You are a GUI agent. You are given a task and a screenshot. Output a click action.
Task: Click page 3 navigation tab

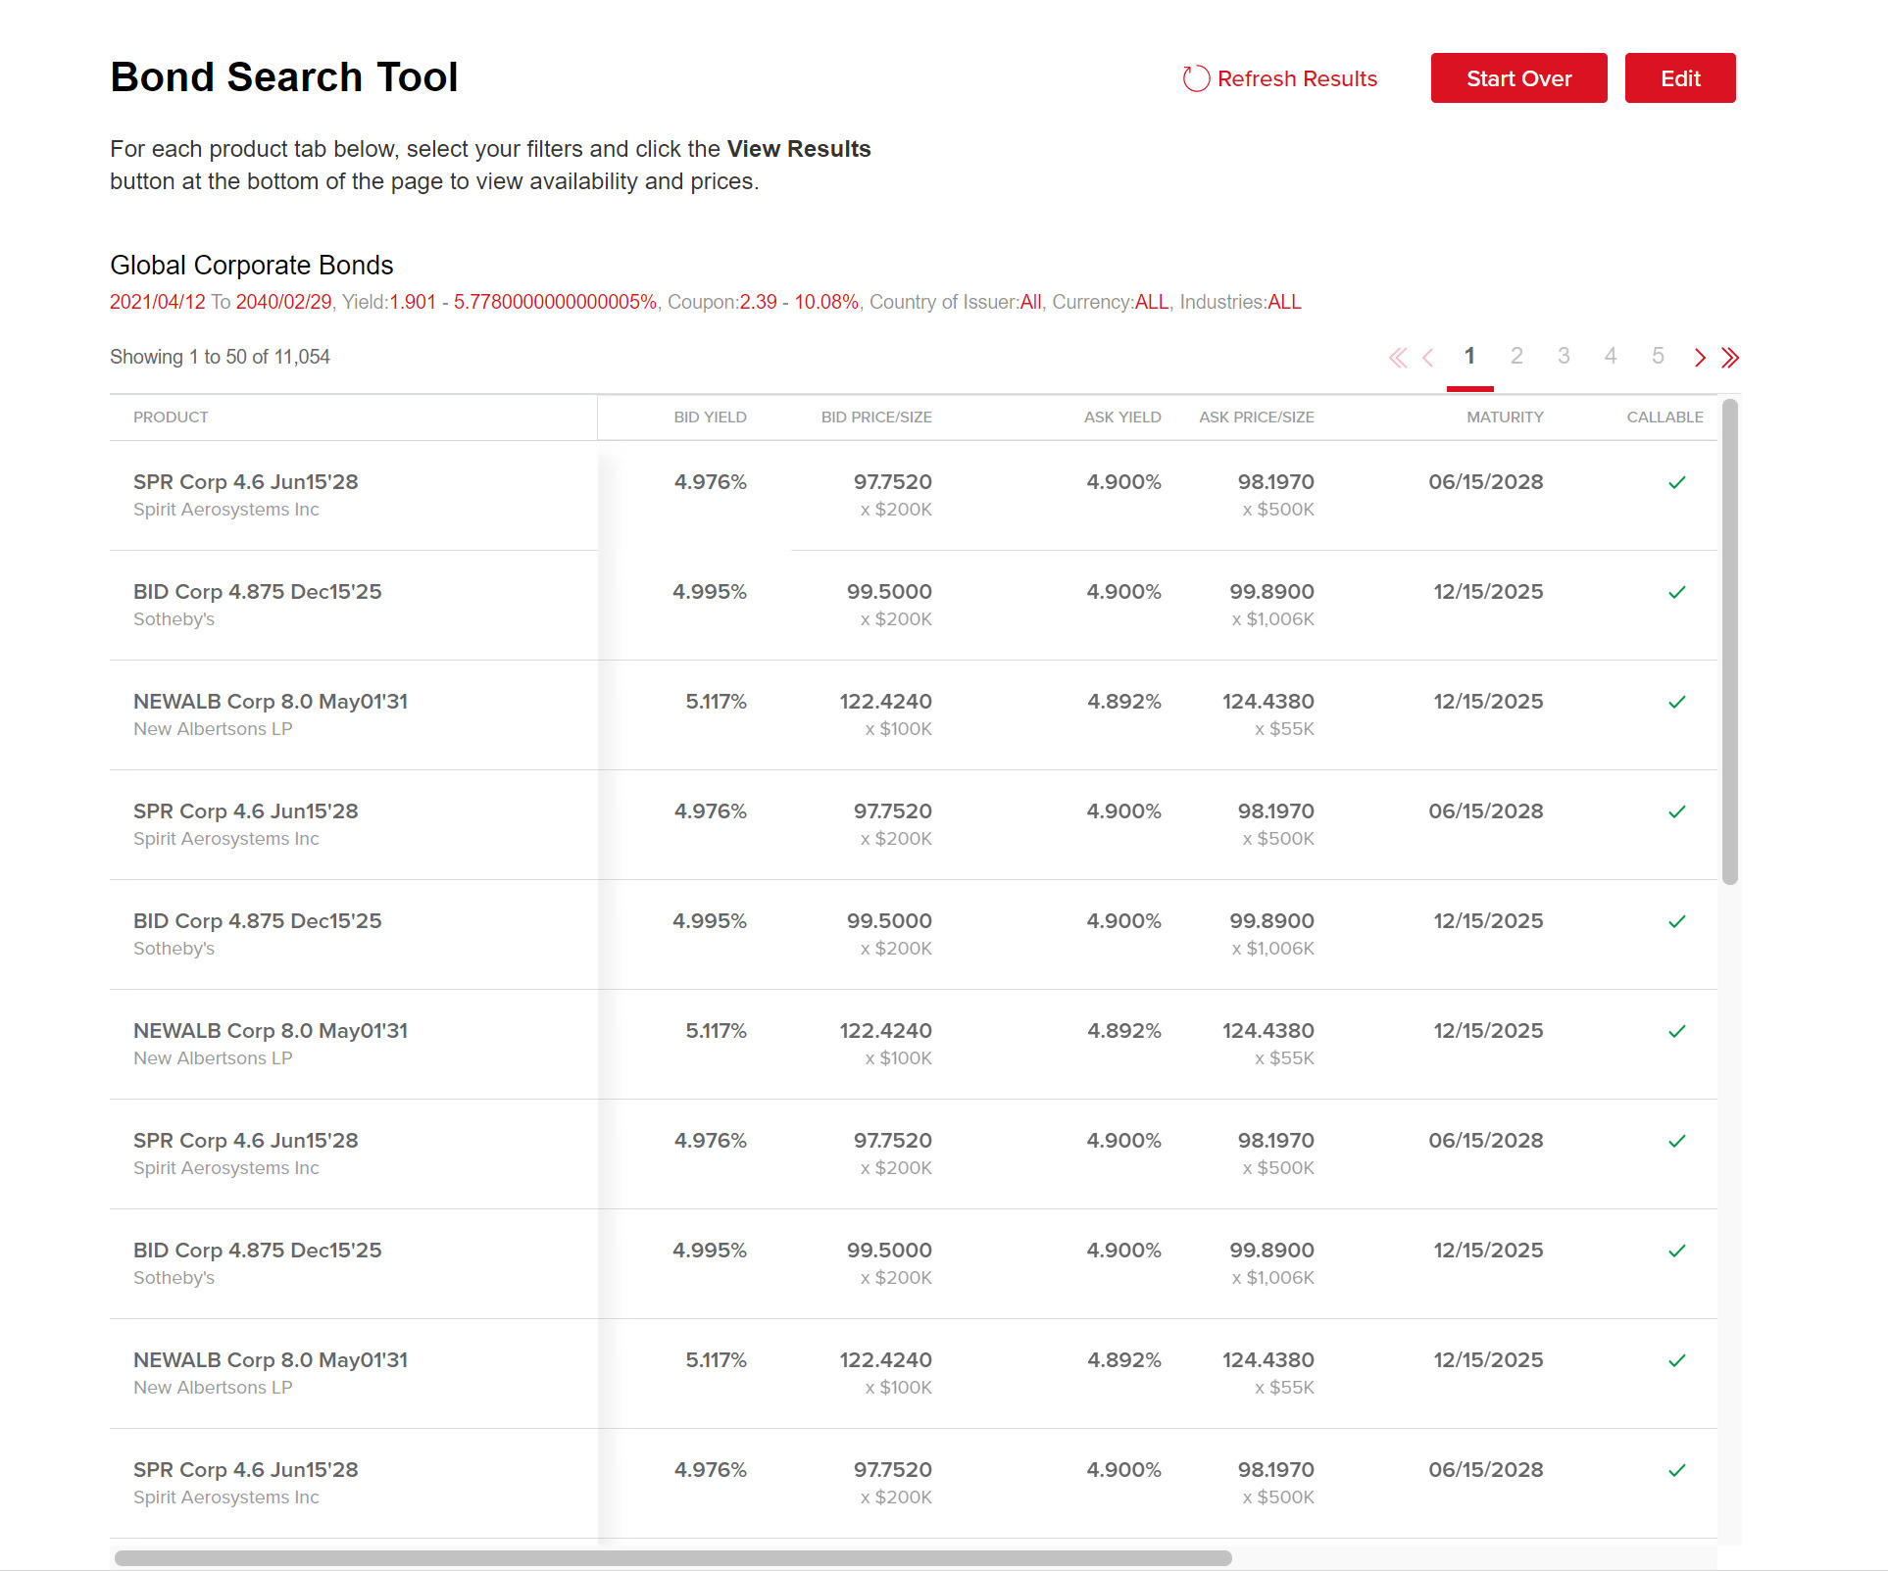click(x=1564, y=356)
